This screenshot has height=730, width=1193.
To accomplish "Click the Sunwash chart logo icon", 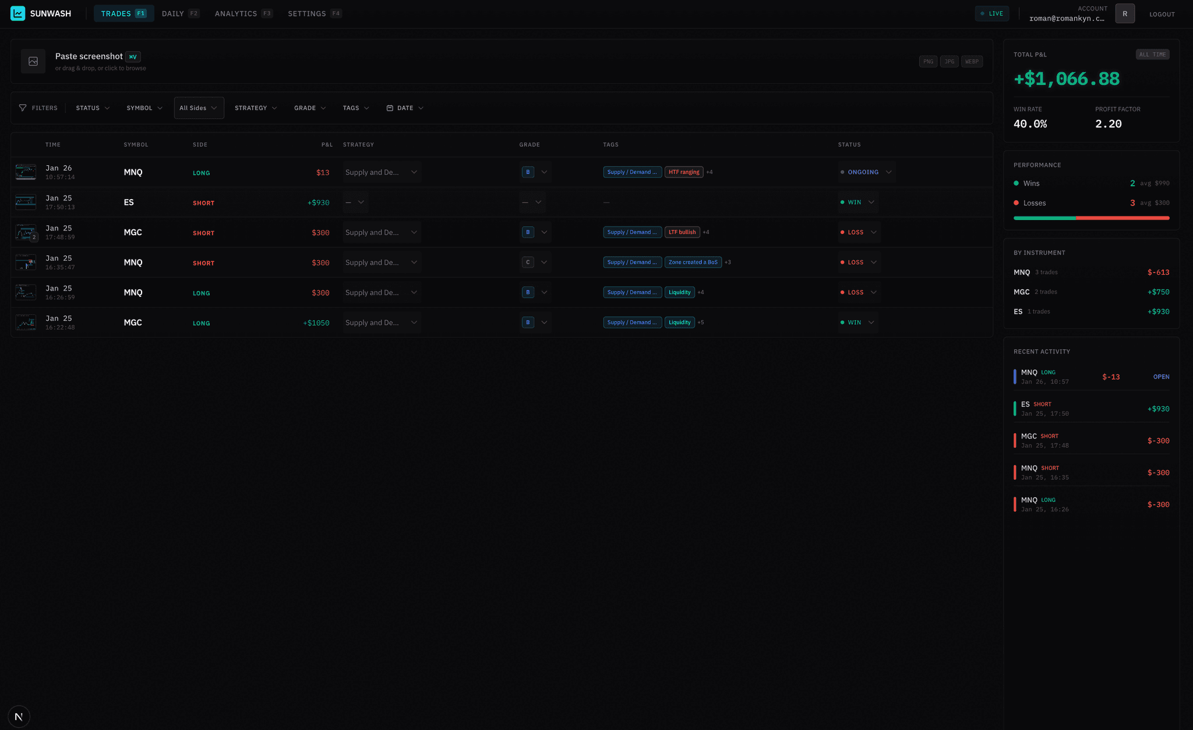I will pyautogui.click(x=17, y=13).
